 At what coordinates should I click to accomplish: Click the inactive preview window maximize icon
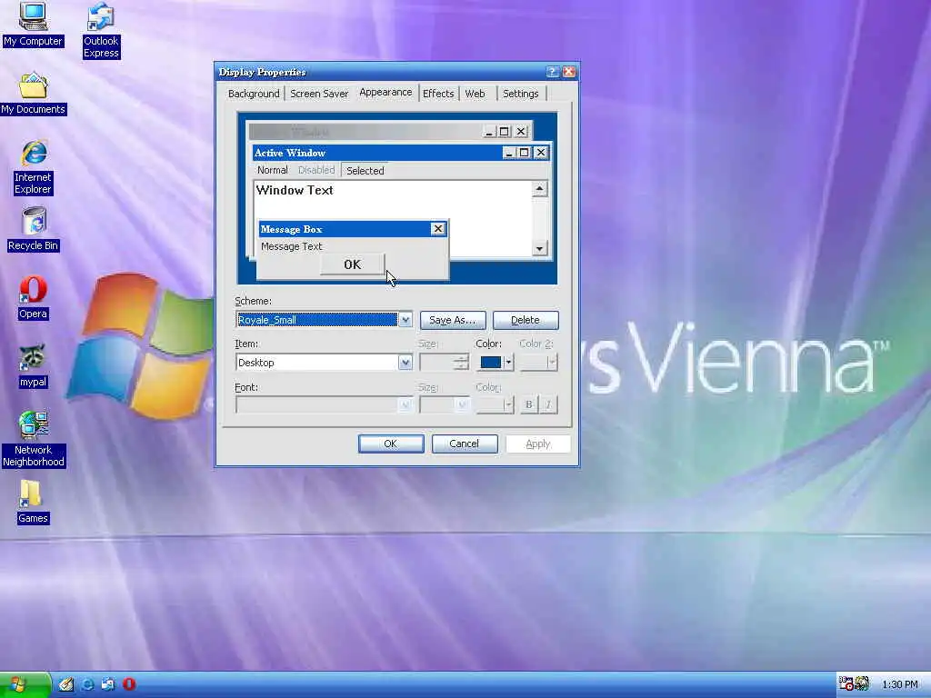[x=504, y=131]
